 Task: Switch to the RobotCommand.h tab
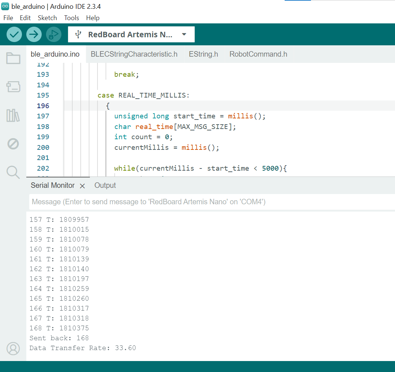(x=258, y=54)
